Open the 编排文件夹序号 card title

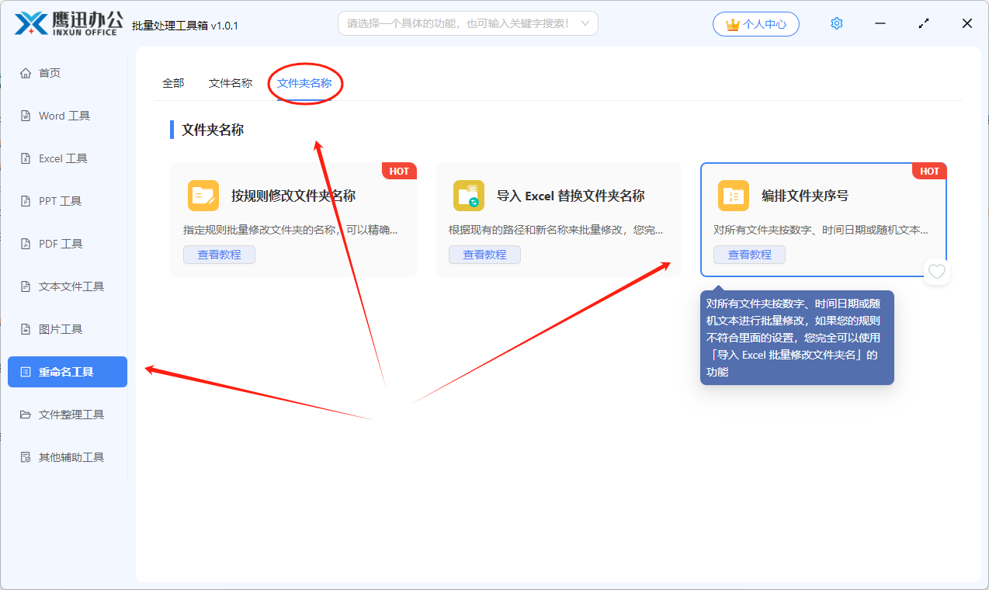click(x=805, y=196)
